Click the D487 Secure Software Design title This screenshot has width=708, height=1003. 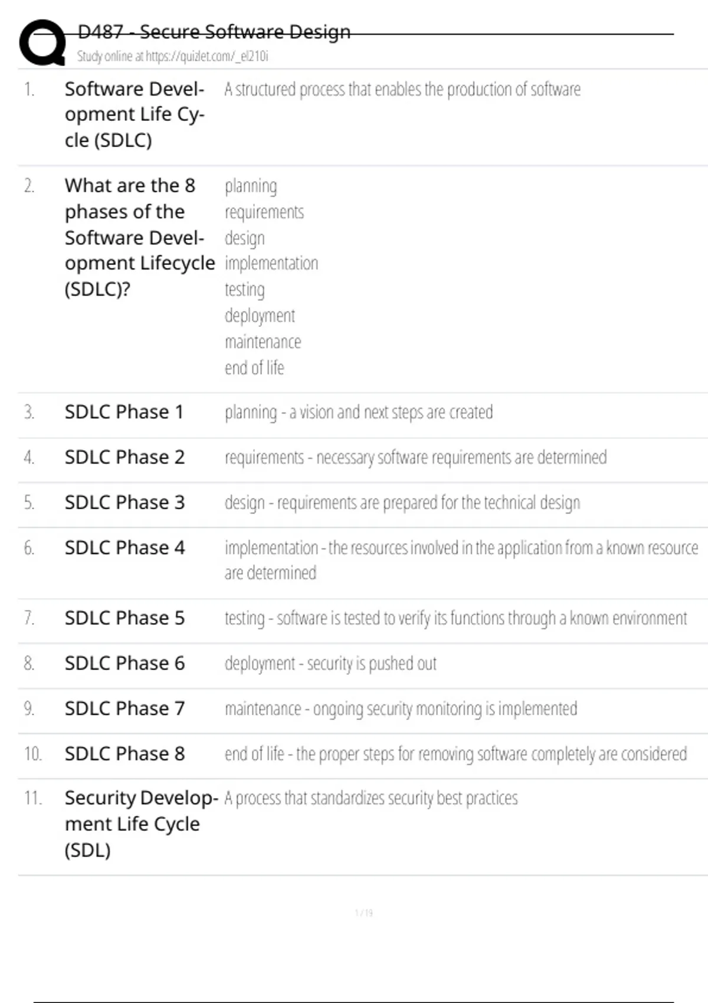tap(214, 32)
